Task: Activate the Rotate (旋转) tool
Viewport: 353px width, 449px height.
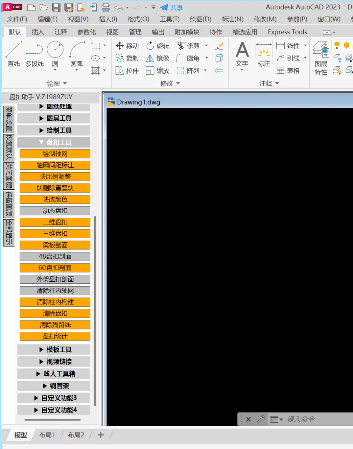Action: 158,46
